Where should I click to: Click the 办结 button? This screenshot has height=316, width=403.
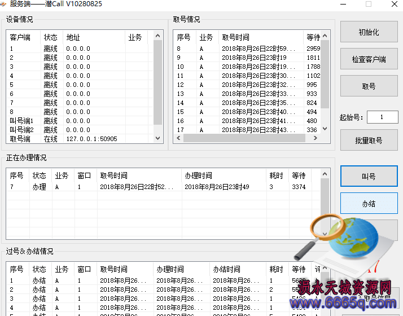tap(369, 204)
